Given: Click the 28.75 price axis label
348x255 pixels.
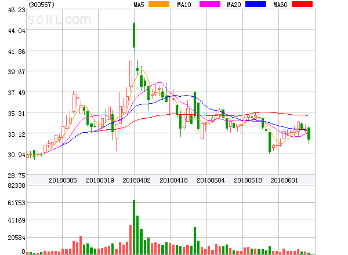Looking at the screenshot, I should tap(17, 176).
